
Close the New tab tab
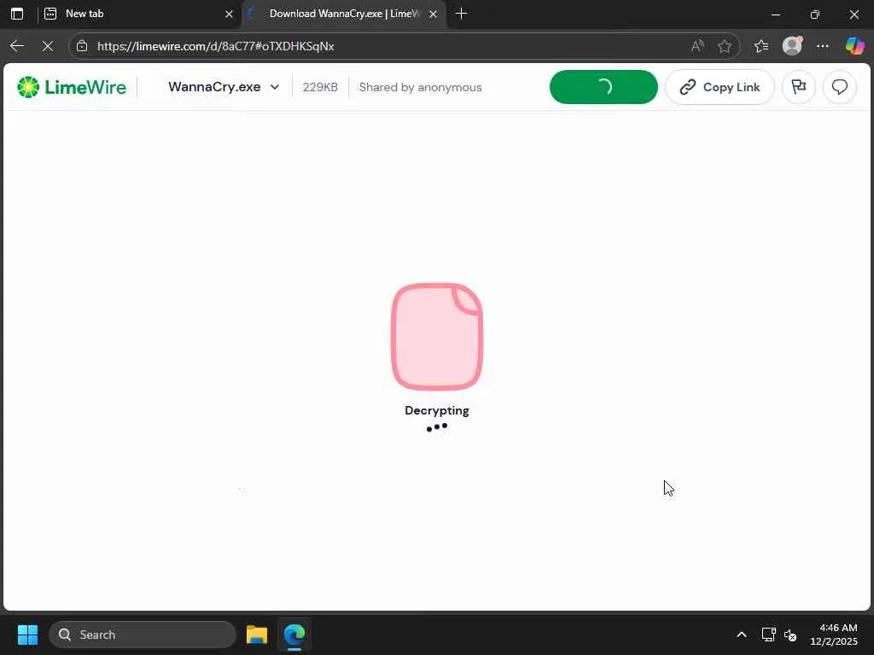[229, 14]
